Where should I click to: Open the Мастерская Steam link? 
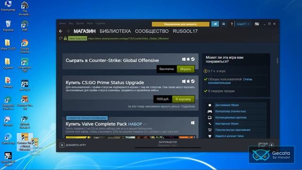click(x=227, y=124)
